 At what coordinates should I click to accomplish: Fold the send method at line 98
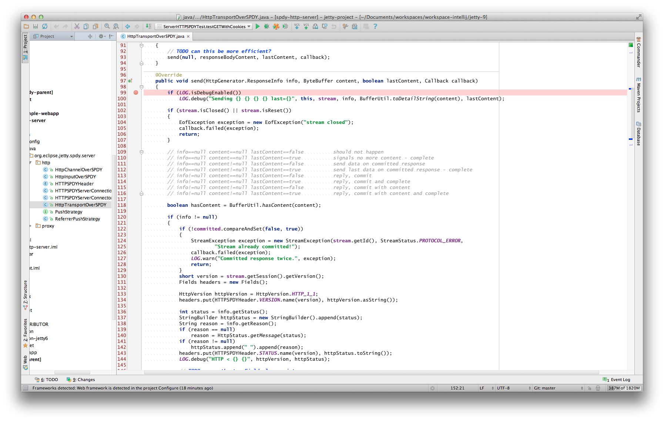tap(141, 87)
